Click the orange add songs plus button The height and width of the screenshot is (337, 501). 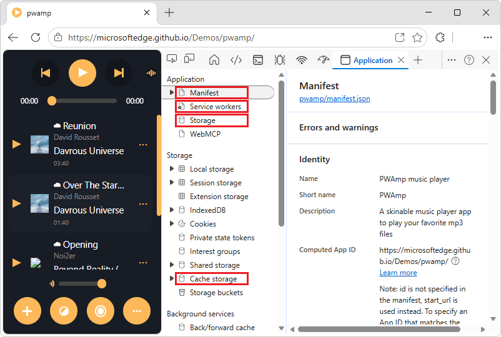(27, 311)
